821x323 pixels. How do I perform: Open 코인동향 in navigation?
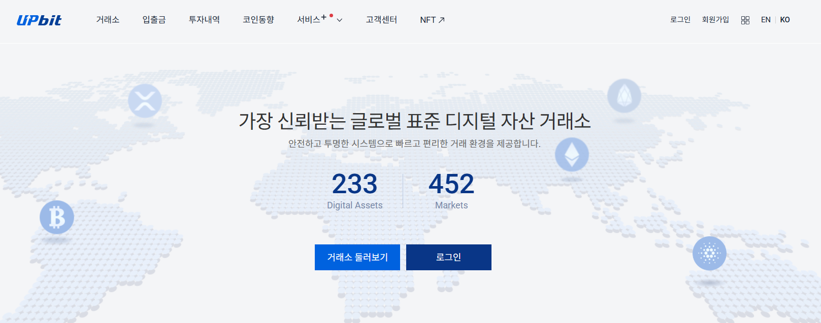258,20
